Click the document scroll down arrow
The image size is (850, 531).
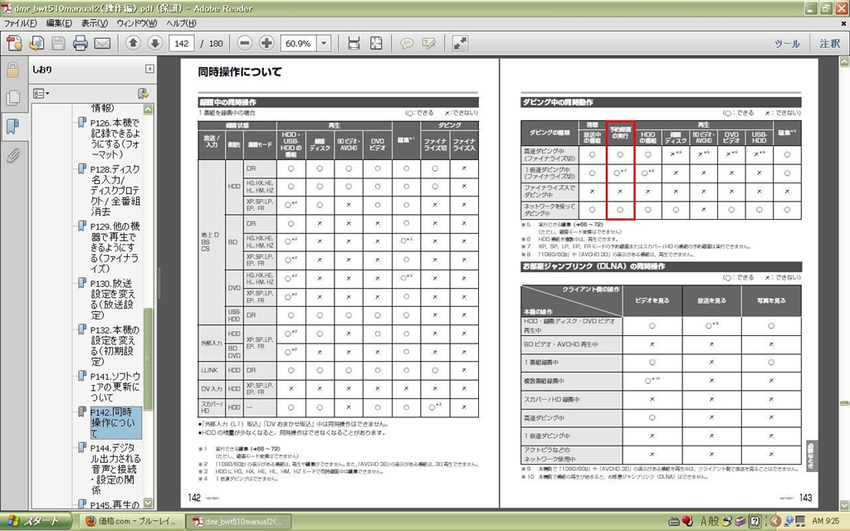pyautogui.click(x=844, y=505)
